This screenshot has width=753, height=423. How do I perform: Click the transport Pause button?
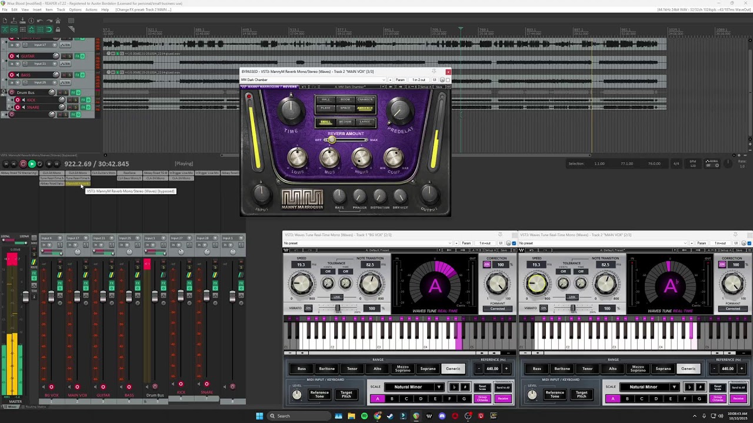point(57,164)
